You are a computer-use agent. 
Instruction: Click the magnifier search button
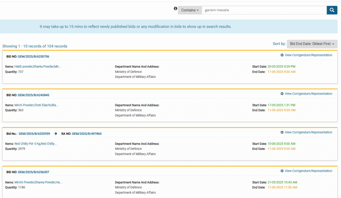tap(332, 10)
